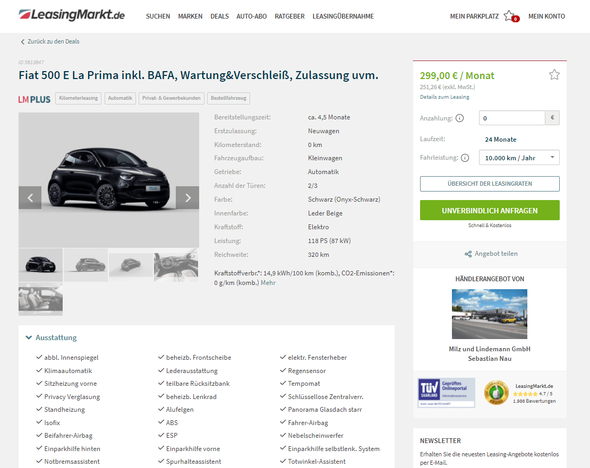Click the 299,00 € / Monat price
This screenshot has width=590, height=468.
(x=457, y=75)
